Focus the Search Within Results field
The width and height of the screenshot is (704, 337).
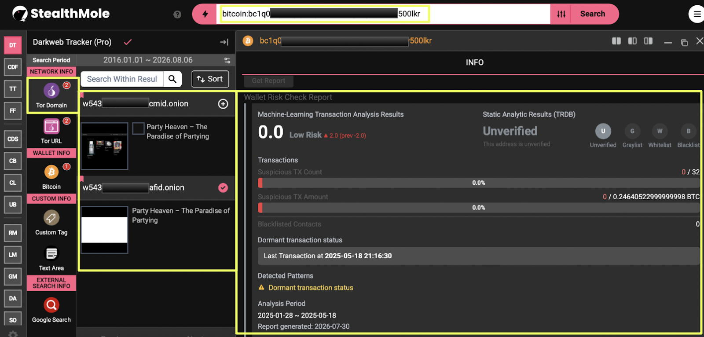[x=122, y=79]
